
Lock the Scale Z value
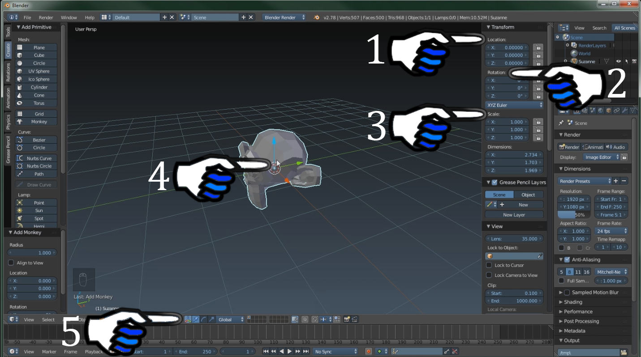(x=538, y=138)
